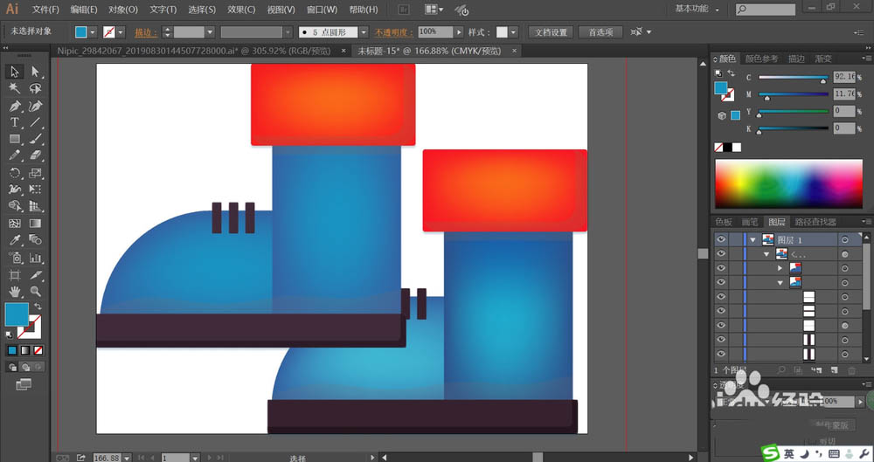Viewport: 874px width, 462px height.
Task: Switch to the 渐变 panel tab
Action: [823, 59]
